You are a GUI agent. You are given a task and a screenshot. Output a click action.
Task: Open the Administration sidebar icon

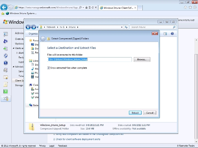pos(6,98)
